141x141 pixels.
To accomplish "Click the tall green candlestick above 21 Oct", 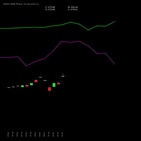I will pyautogui.click(x=54, y=85).
